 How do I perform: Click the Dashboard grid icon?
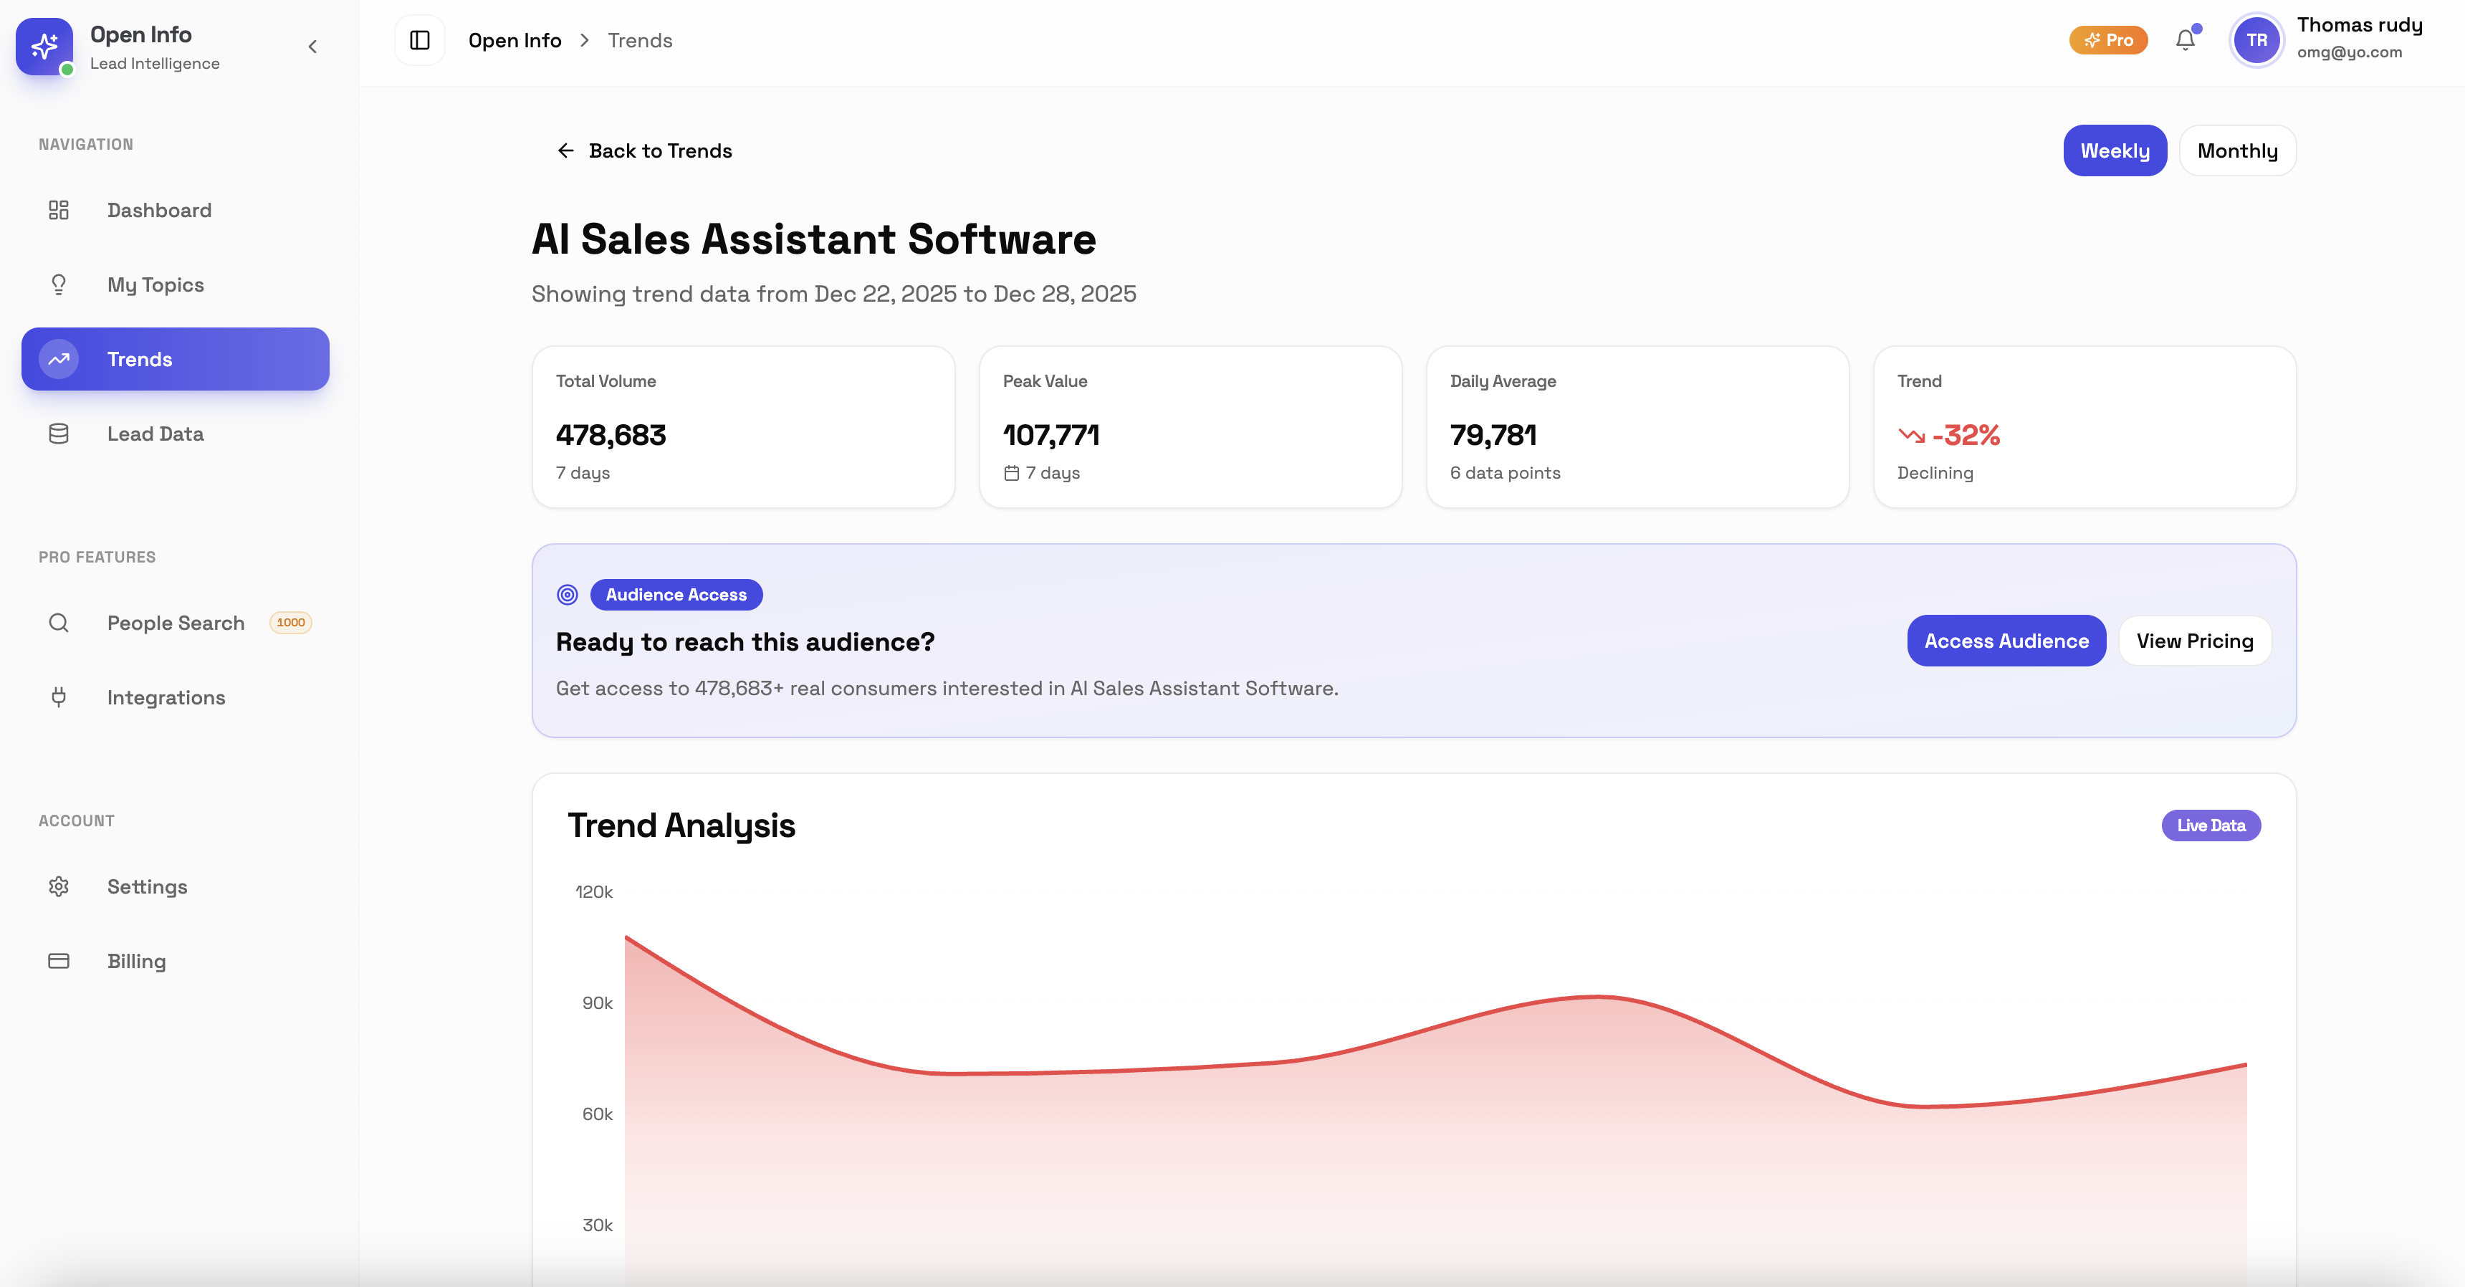coord(58,209)
